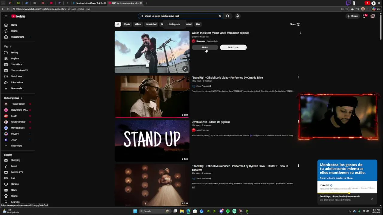Click the browser address bar URL
The height and width of the screenshot is (215, 383).
pyautogui.click(x=53, y=9)
